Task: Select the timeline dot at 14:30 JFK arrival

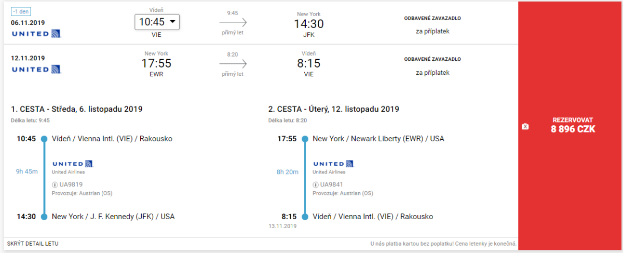Action: [x=44, y=217]
